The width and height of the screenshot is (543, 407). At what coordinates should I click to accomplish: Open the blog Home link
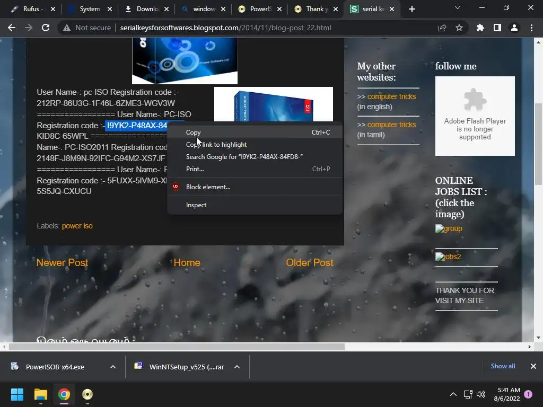coord(187,263)
